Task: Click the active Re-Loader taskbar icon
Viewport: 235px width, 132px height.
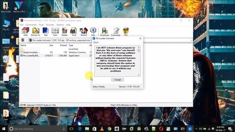Action: pyautogui.click(x=190, y=129)
